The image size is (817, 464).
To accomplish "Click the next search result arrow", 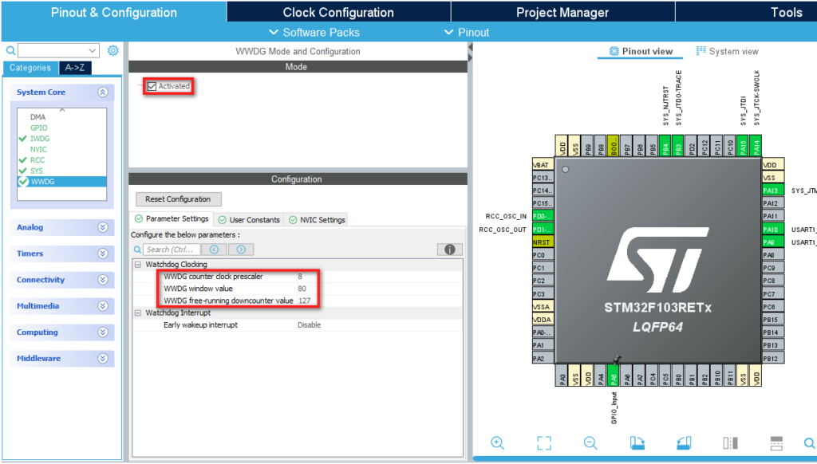I will click(241, 250).
